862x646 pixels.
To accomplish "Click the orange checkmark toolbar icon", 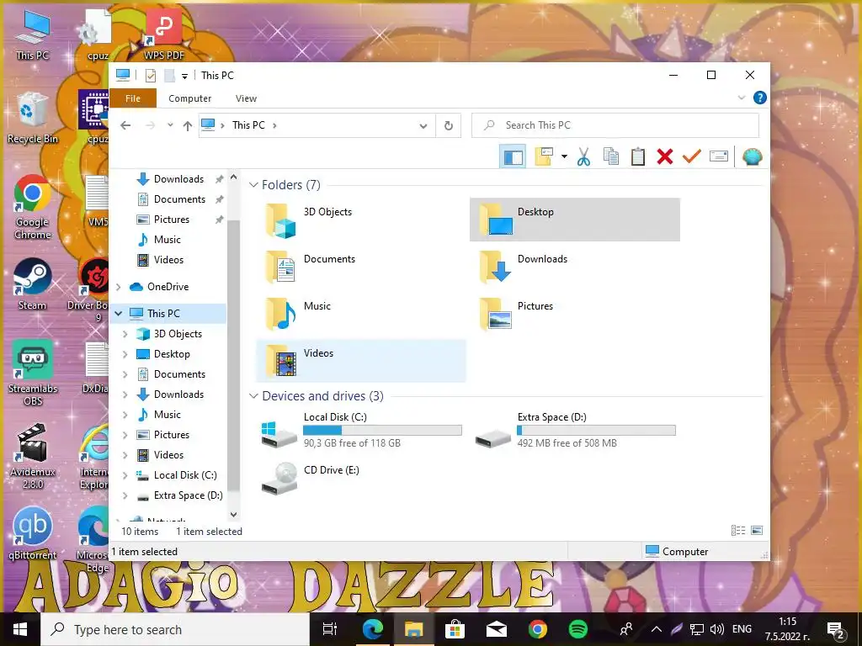I will [x=692, y=157].
